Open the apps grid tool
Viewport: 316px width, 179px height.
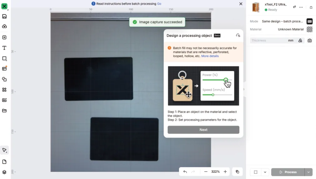click(x=4, y=90)
